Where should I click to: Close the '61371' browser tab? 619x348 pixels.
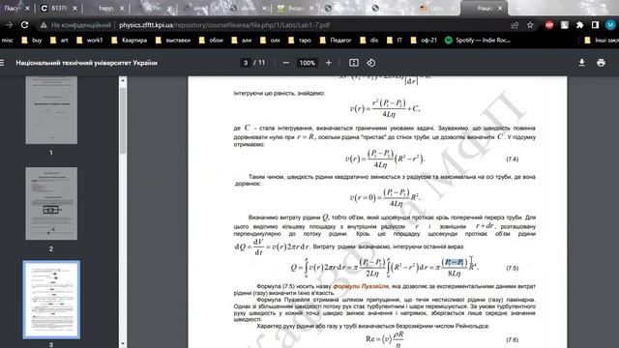[74, 8]
